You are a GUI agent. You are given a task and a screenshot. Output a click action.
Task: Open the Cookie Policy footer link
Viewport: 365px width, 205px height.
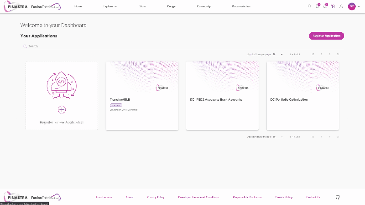284,197
